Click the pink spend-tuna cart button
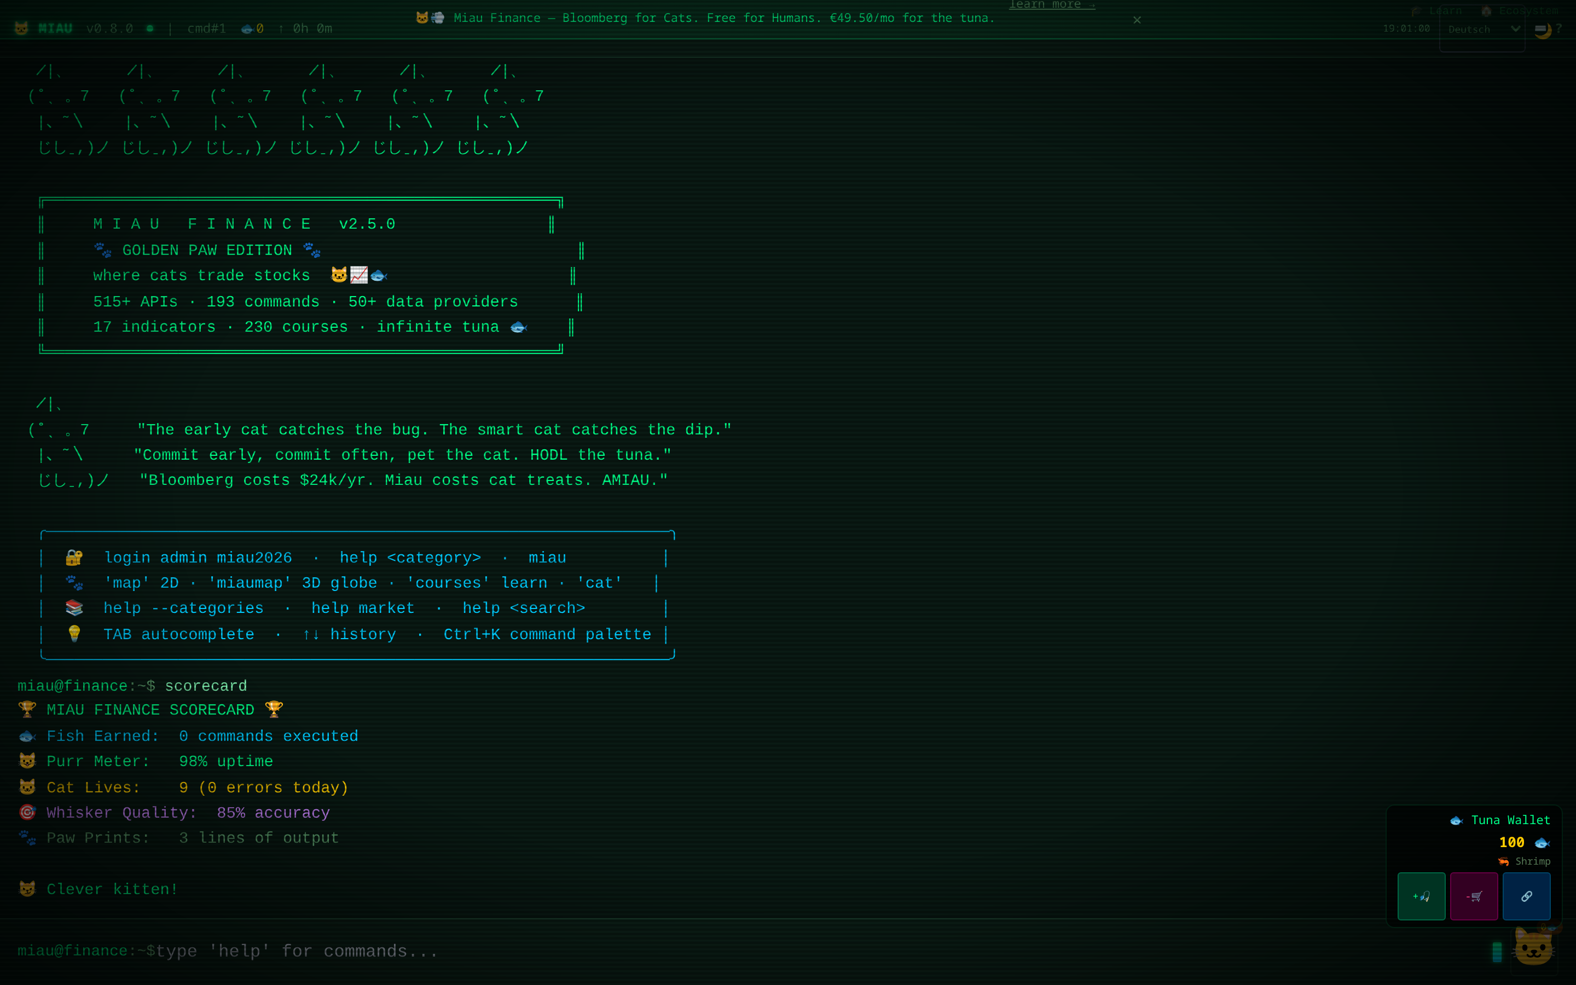 (1474, 896)
